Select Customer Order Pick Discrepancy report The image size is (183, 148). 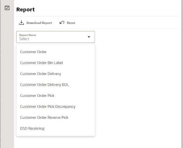48,107
